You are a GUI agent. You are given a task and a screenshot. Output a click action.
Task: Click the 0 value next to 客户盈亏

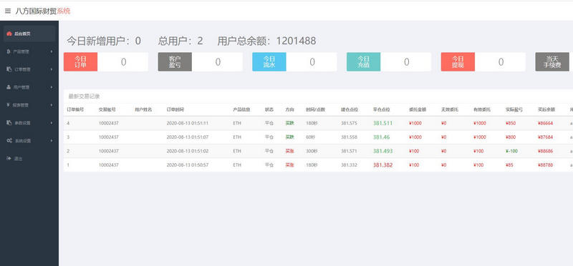point(218,62)
